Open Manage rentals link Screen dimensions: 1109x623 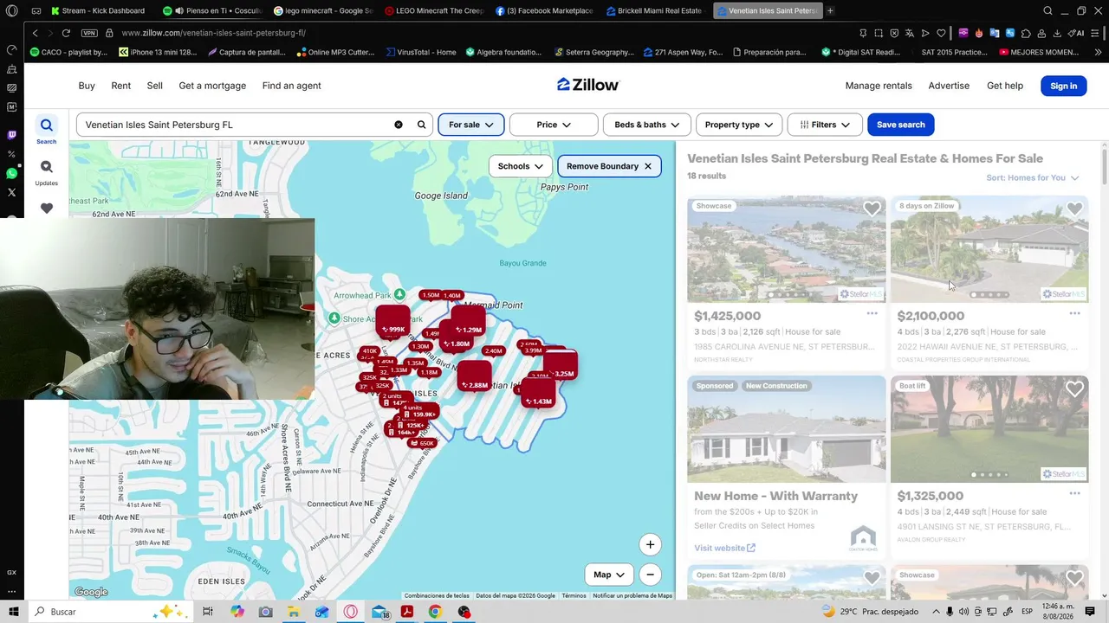[x=879, y=86]
